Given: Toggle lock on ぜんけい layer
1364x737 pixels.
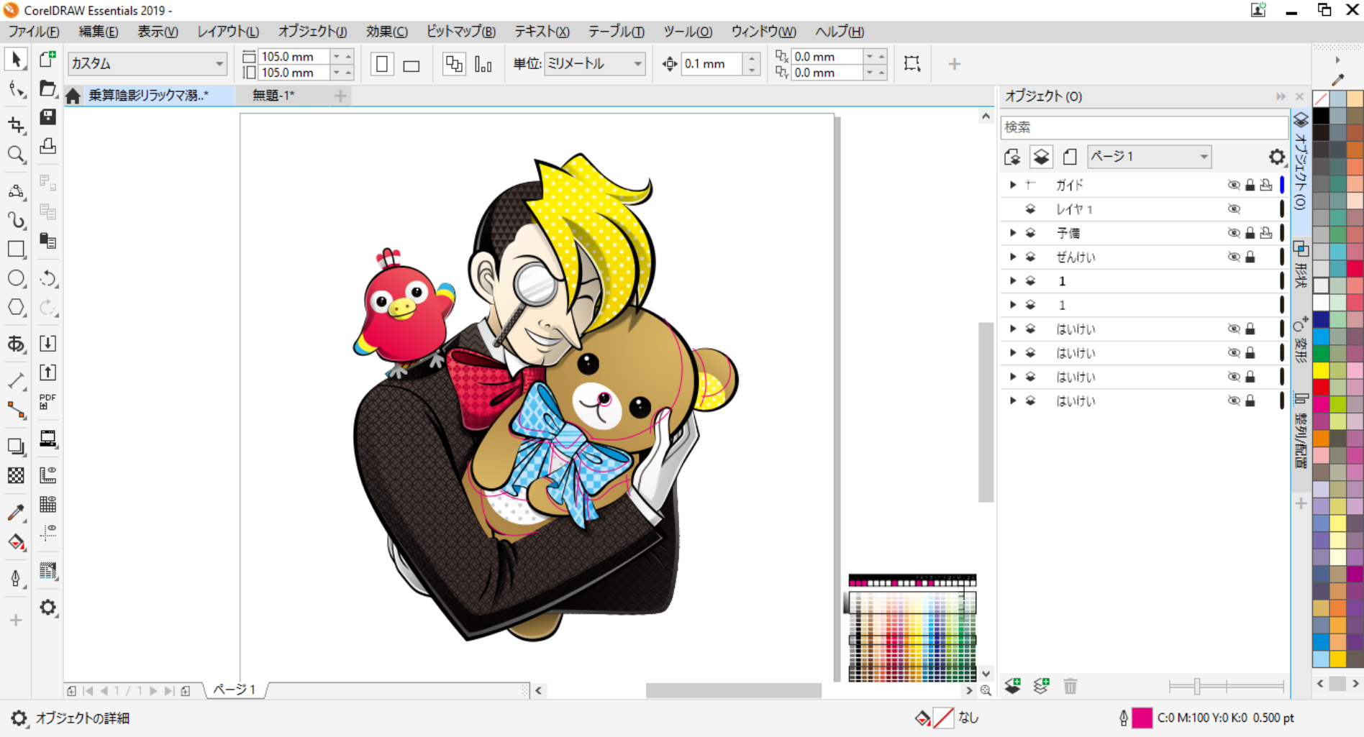Looking at the screenshot, I should click(x=1250, y=257).
